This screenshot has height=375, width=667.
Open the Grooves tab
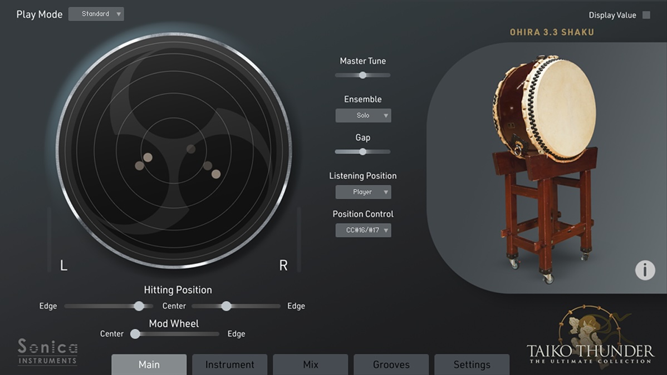coord(391,364)
